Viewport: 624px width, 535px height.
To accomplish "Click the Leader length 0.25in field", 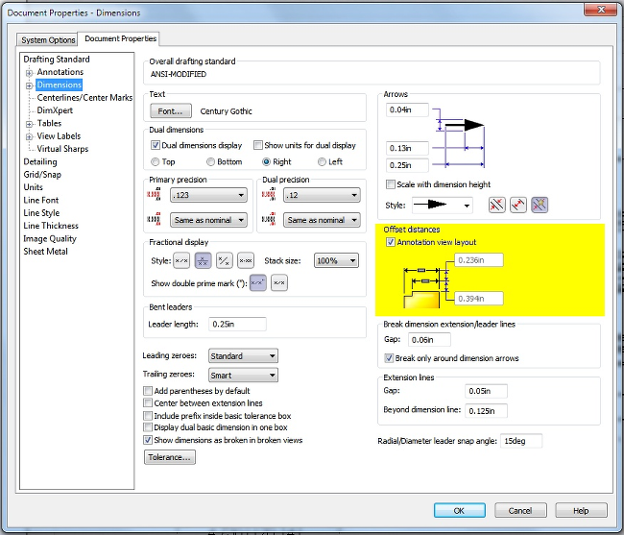I will click(x=237, y=324).
